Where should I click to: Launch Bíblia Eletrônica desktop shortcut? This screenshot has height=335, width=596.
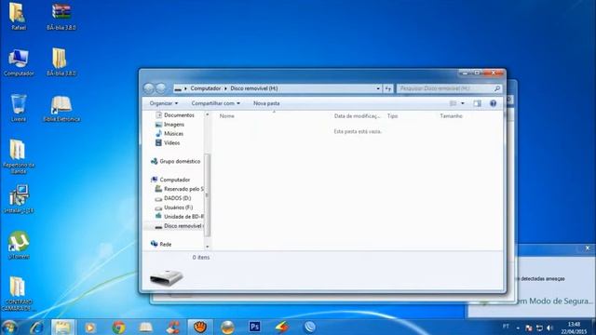(x=61, y=109)
